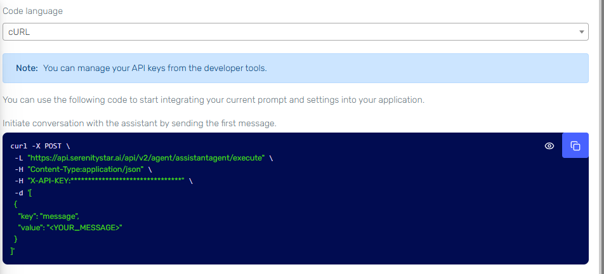The height and width of the screenshot is (274, 604).
Task: Expand the dropdown arrow beside cURL
Action: click(x=581, y=32)
